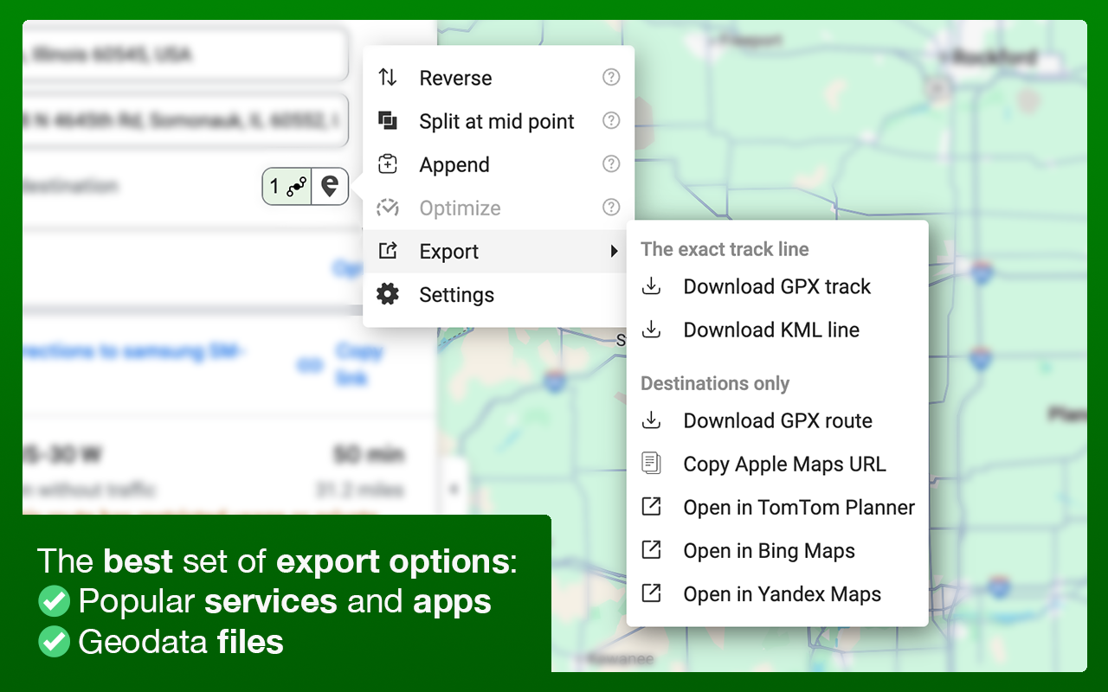This screenshot has height=692, width=1108.
Task: Click the external-link icon beside Open in Yandex Maps
Action: coord(651,593)
